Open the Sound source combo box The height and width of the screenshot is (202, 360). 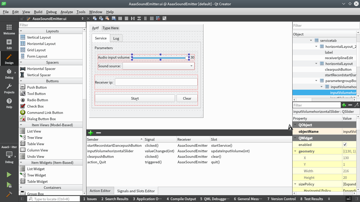[158, 66]
